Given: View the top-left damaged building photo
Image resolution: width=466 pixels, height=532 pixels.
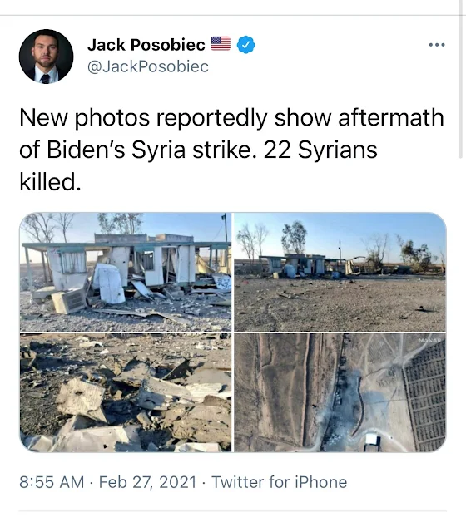Looking at the screenshot, I should [x=126, y=272].
